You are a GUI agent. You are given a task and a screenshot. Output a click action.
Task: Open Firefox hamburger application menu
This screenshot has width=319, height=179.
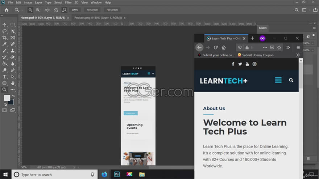pyautogui.click(x=298, y=47)
